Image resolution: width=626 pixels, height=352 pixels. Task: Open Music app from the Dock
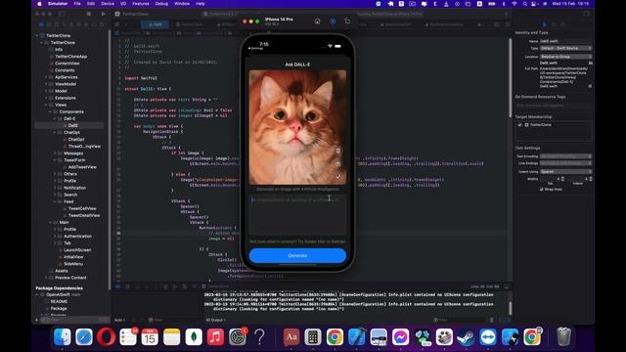215,336
